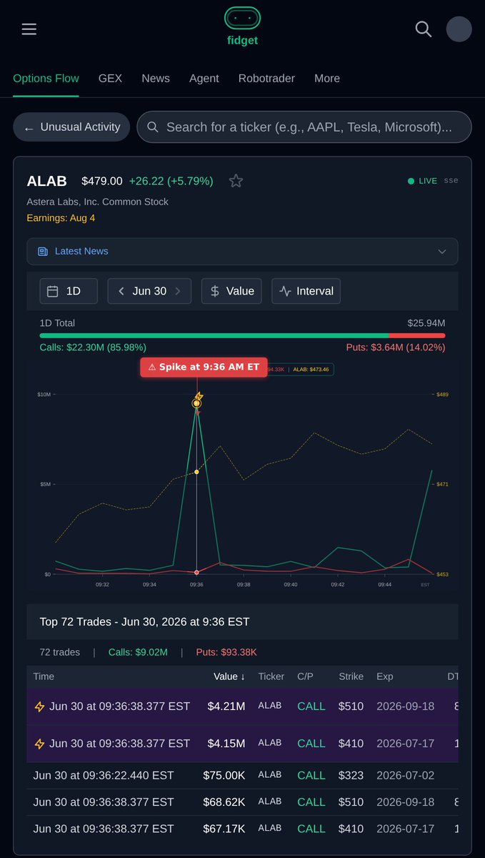Open the GEX tab
485x858 pixels.
(x=110, y=79)
